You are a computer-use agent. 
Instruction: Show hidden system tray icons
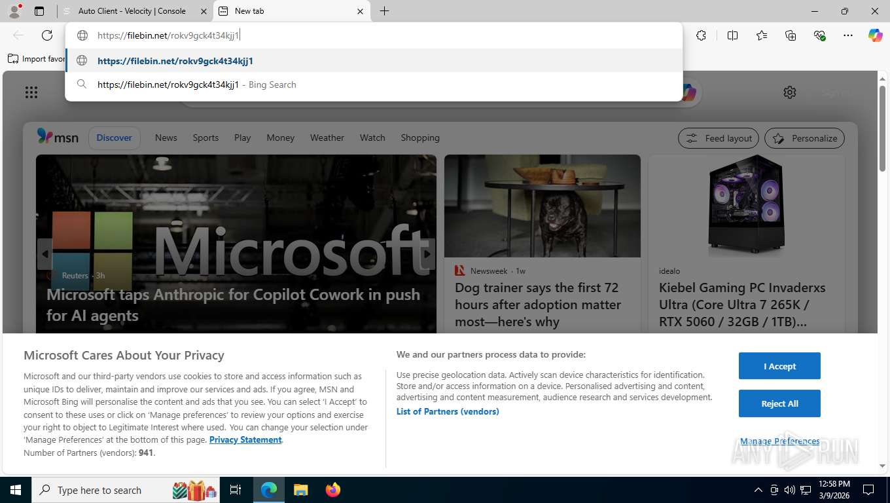coord(758,490)
